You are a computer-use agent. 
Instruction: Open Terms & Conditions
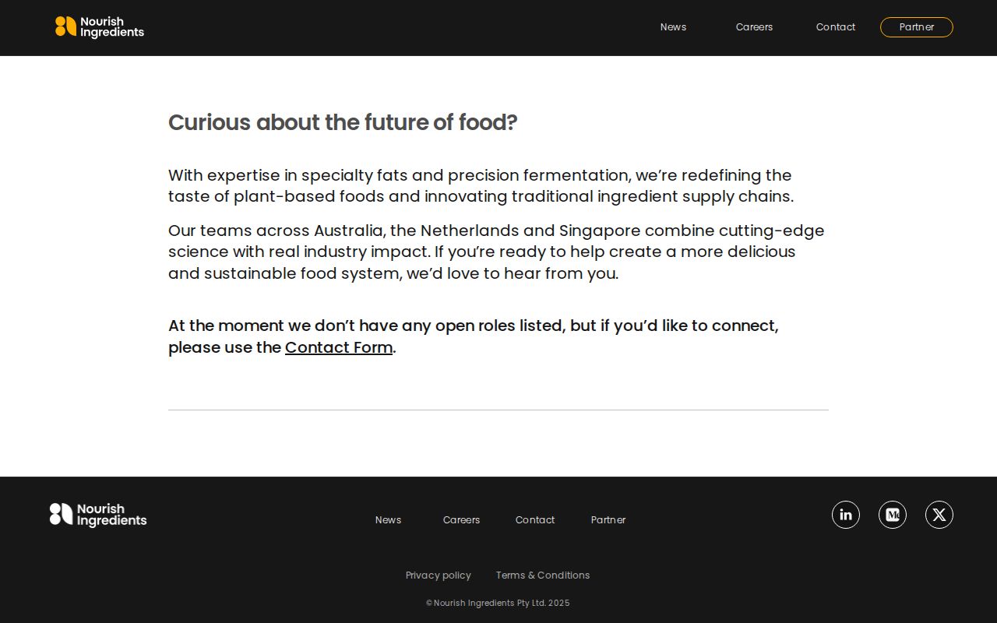[543, 575]
